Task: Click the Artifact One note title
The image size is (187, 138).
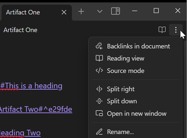Action: [x=20, y=30]
